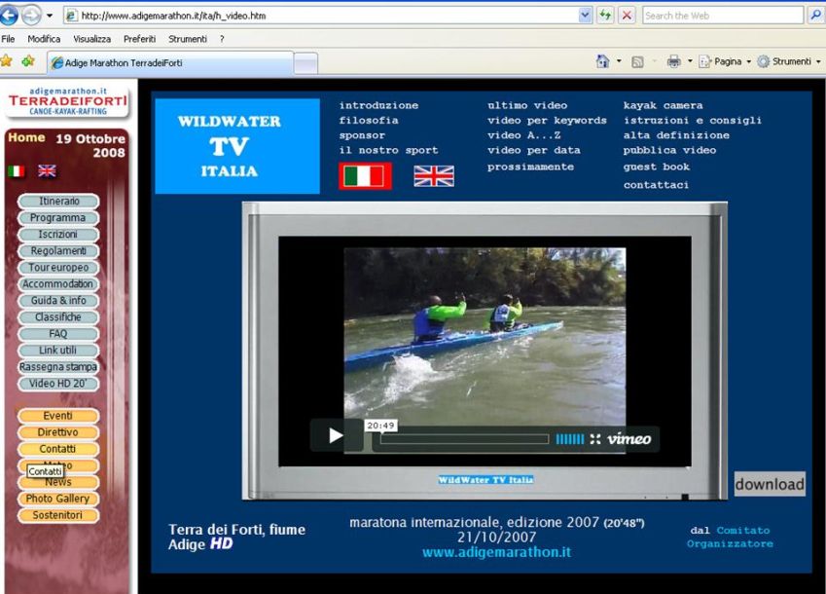826x594 pixels.
Task: Play the Vimeo video
Action: (336, 435)
